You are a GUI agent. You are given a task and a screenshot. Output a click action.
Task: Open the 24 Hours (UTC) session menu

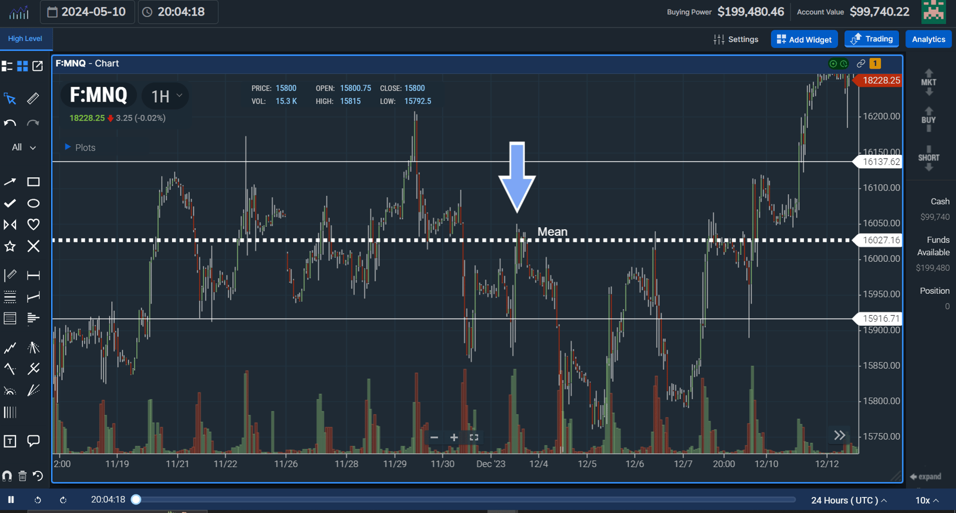point(848,500)
